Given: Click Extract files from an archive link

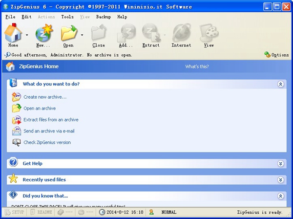Looking at the screenshot, I should click(x=51, y=120).
